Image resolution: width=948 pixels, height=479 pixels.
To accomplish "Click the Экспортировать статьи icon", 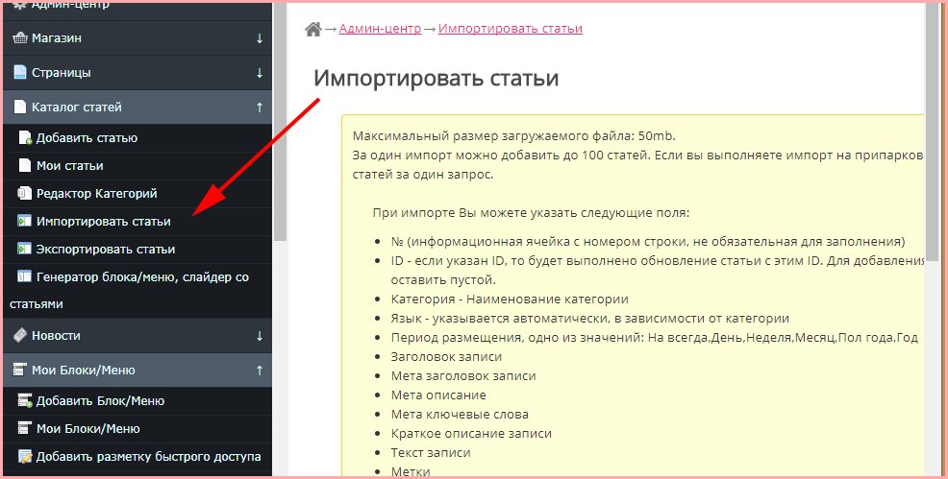I will [x=25, y=250].
